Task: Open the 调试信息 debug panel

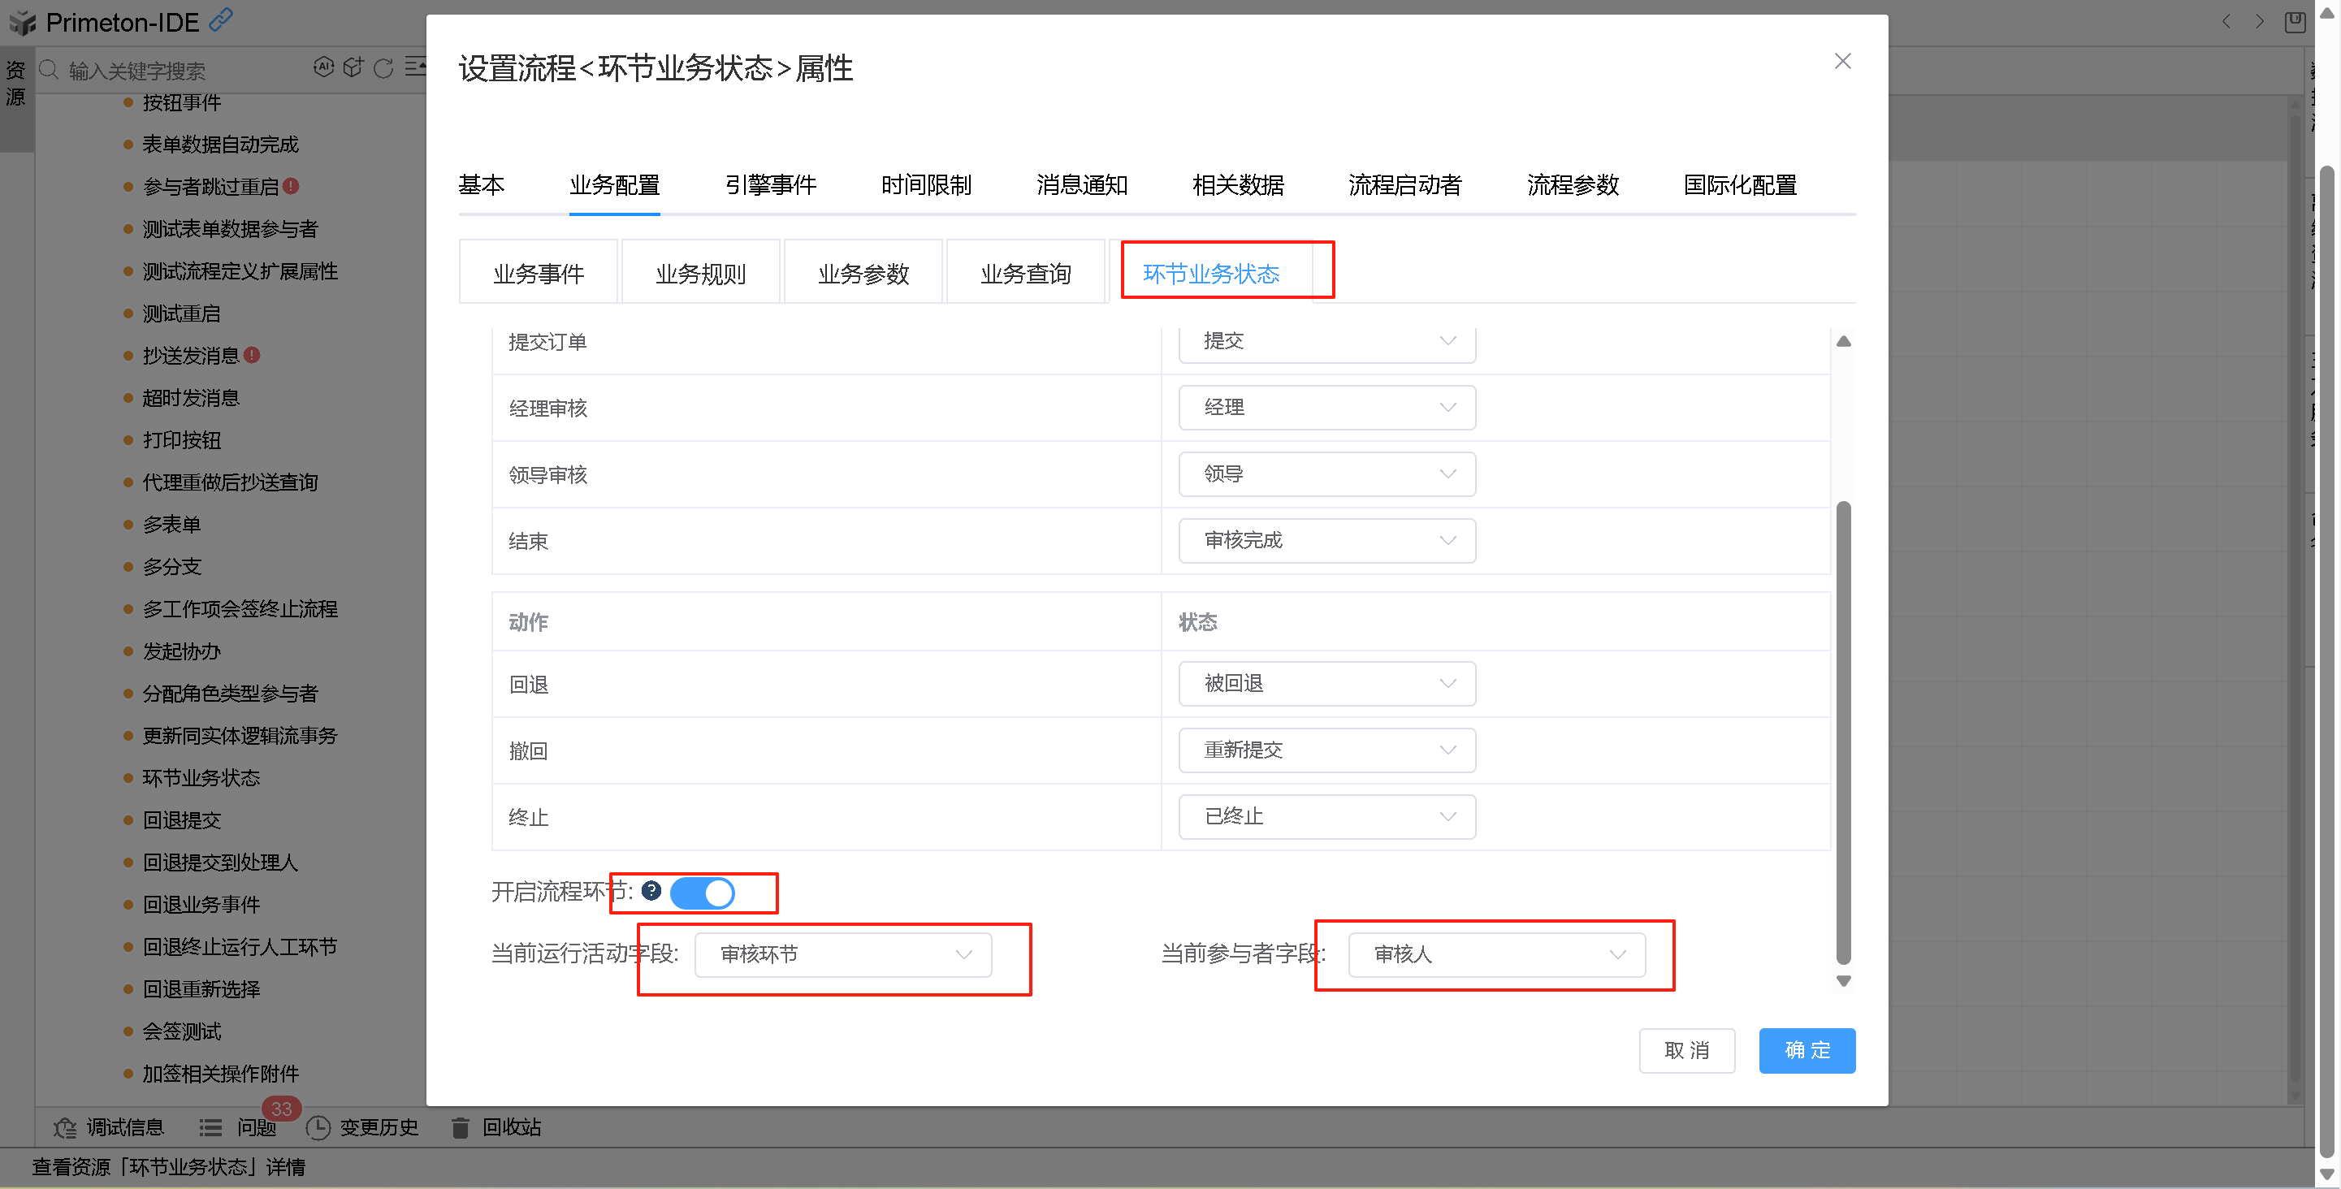Action: pos(109,1127)
